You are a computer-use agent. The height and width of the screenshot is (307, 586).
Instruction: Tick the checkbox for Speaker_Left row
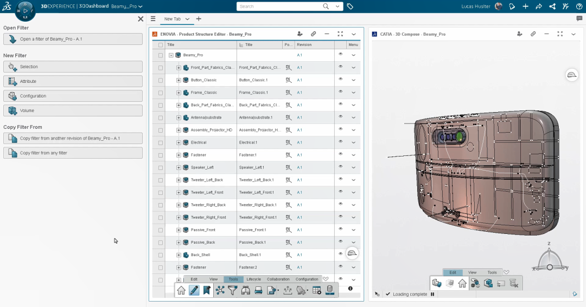click(161, 168)
